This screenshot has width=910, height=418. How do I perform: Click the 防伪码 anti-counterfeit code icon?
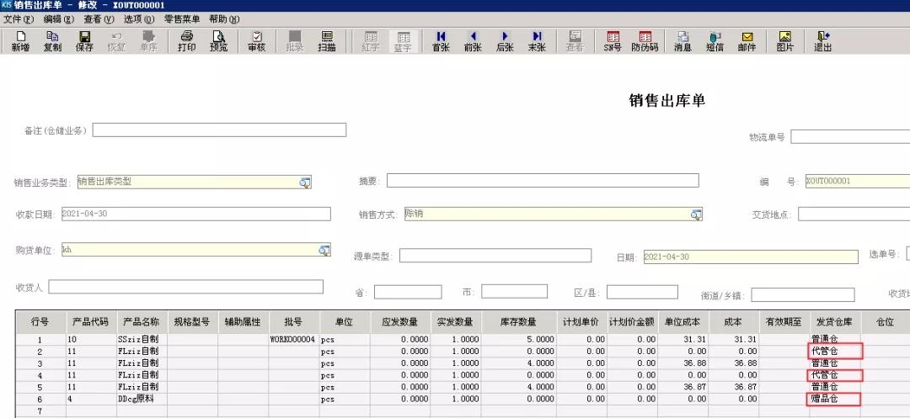[x=645, y=41]
